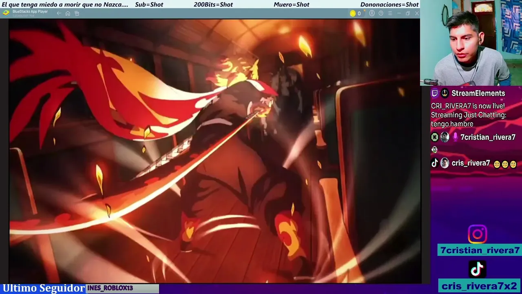Click the BlueStacks App Player title text

[30, 11]
